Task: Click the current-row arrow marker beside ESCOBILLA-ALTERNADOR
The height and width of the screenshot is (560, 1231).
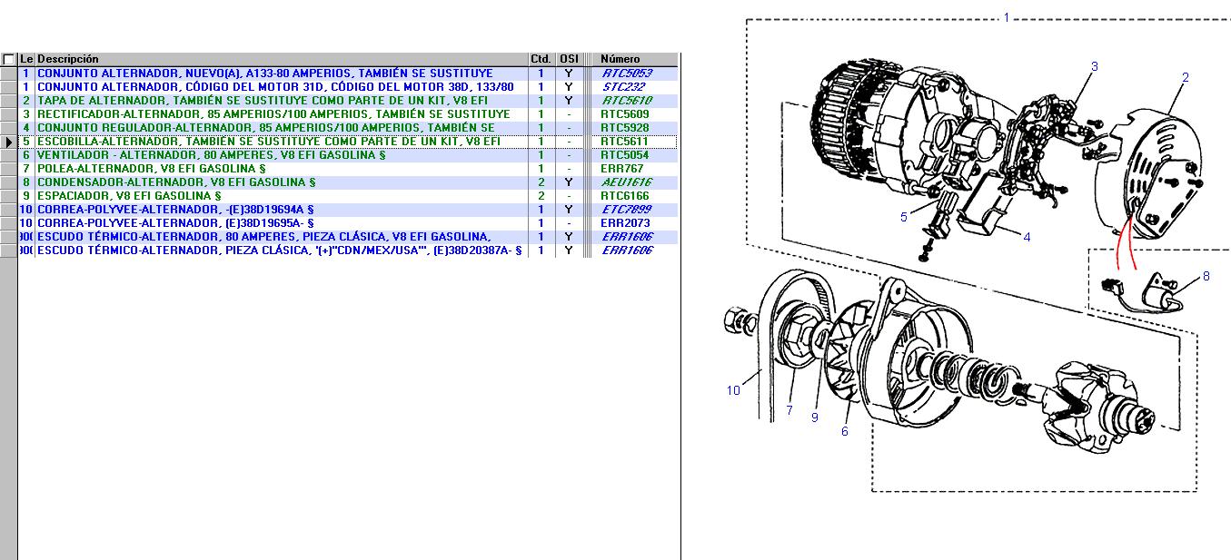Action: coord(9,142)
